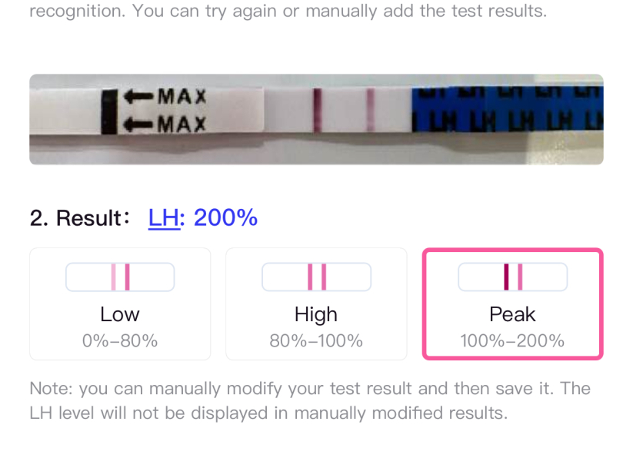
Task: Click the 80%–100% range label
Action: coord(316,340)
